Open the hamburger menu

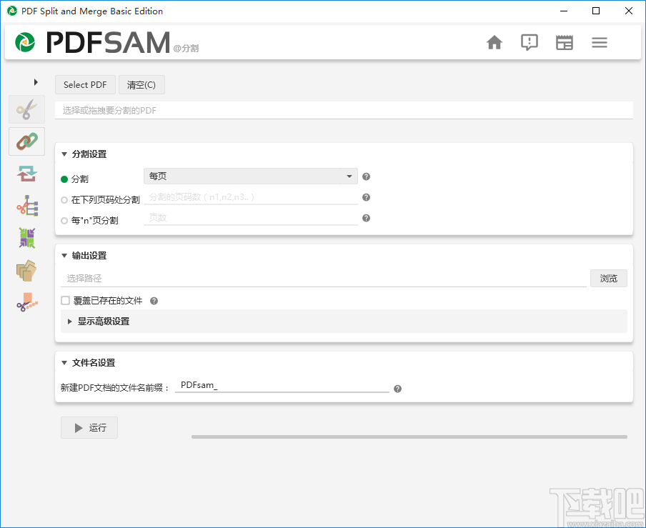pos(599,42)
